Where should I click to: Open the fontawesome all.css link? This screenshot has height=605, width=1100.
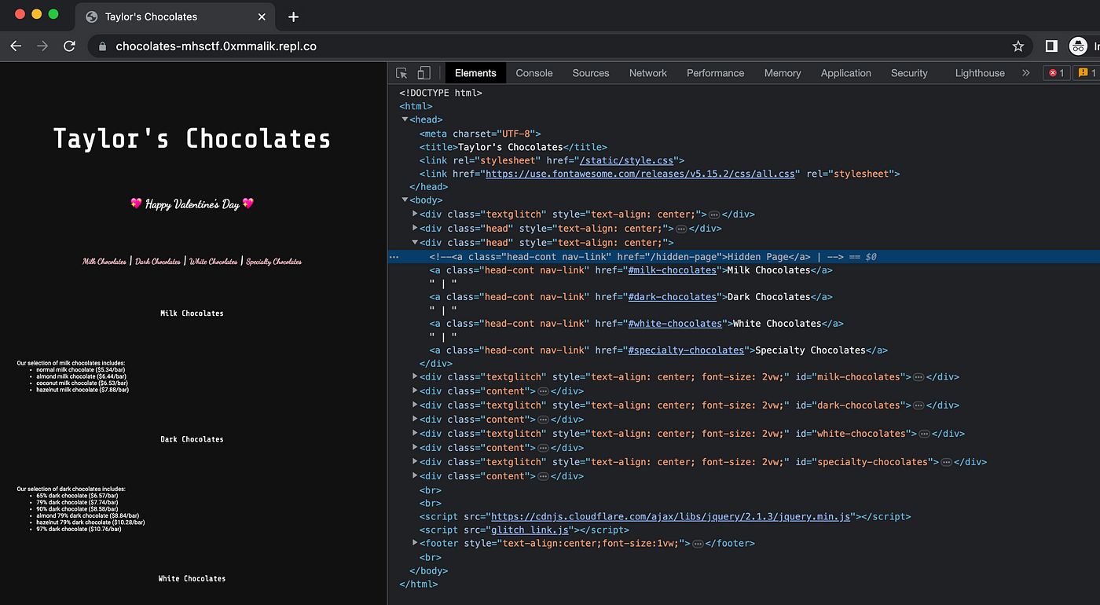coord(640,174)
